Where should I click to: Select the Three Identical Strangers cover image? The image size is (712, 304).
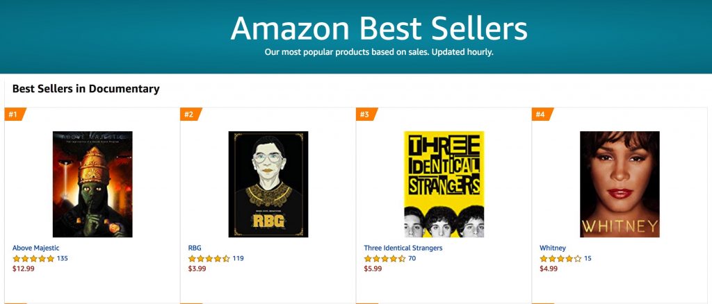pos(444,184)
